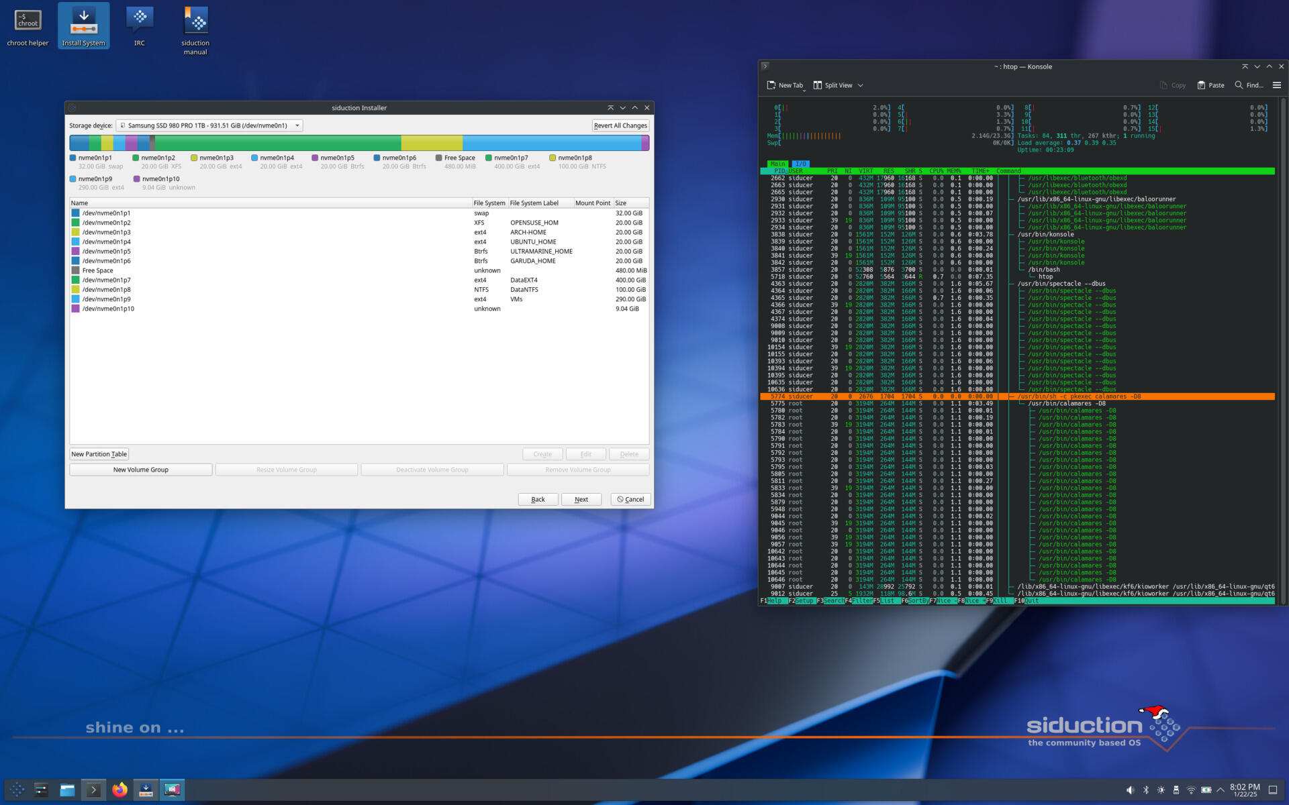This screenshot has height=805, width=1289.
Task: Click F10 Quit in the htop footer
Action: coord(1027,601)
